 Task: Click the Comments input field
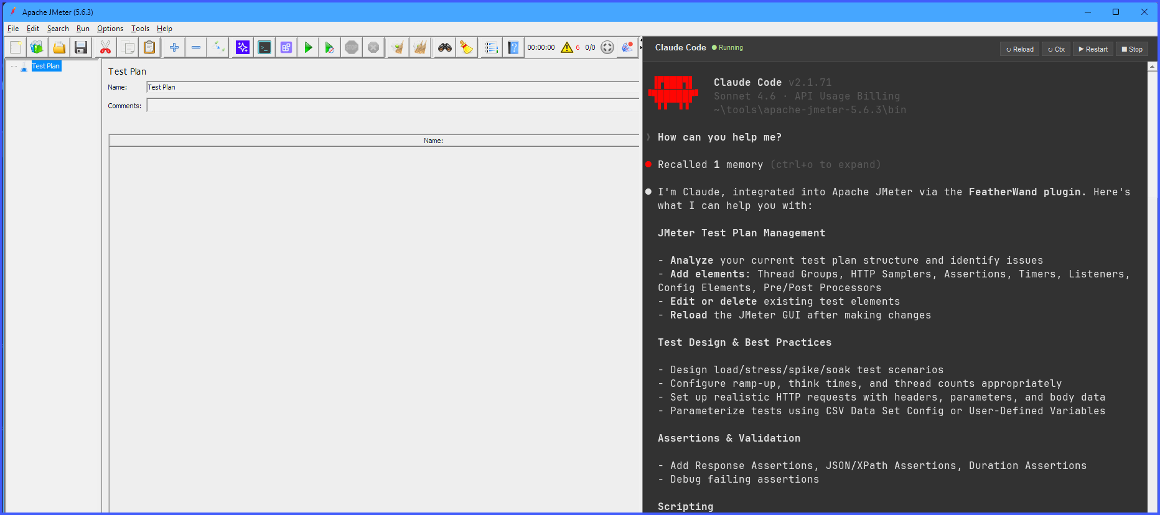pos(393,106)
